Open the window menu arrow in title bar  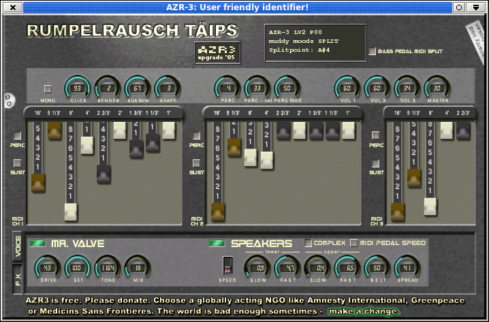click(x=475, y=7)
